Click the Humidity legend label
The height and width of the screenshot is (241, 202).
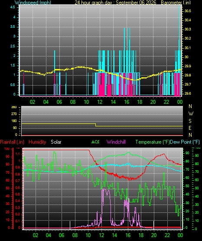click(37, 142)
